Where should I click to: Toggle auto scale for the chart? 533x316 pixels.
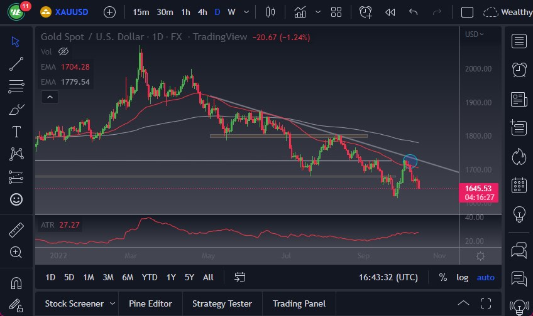[485, 277]
